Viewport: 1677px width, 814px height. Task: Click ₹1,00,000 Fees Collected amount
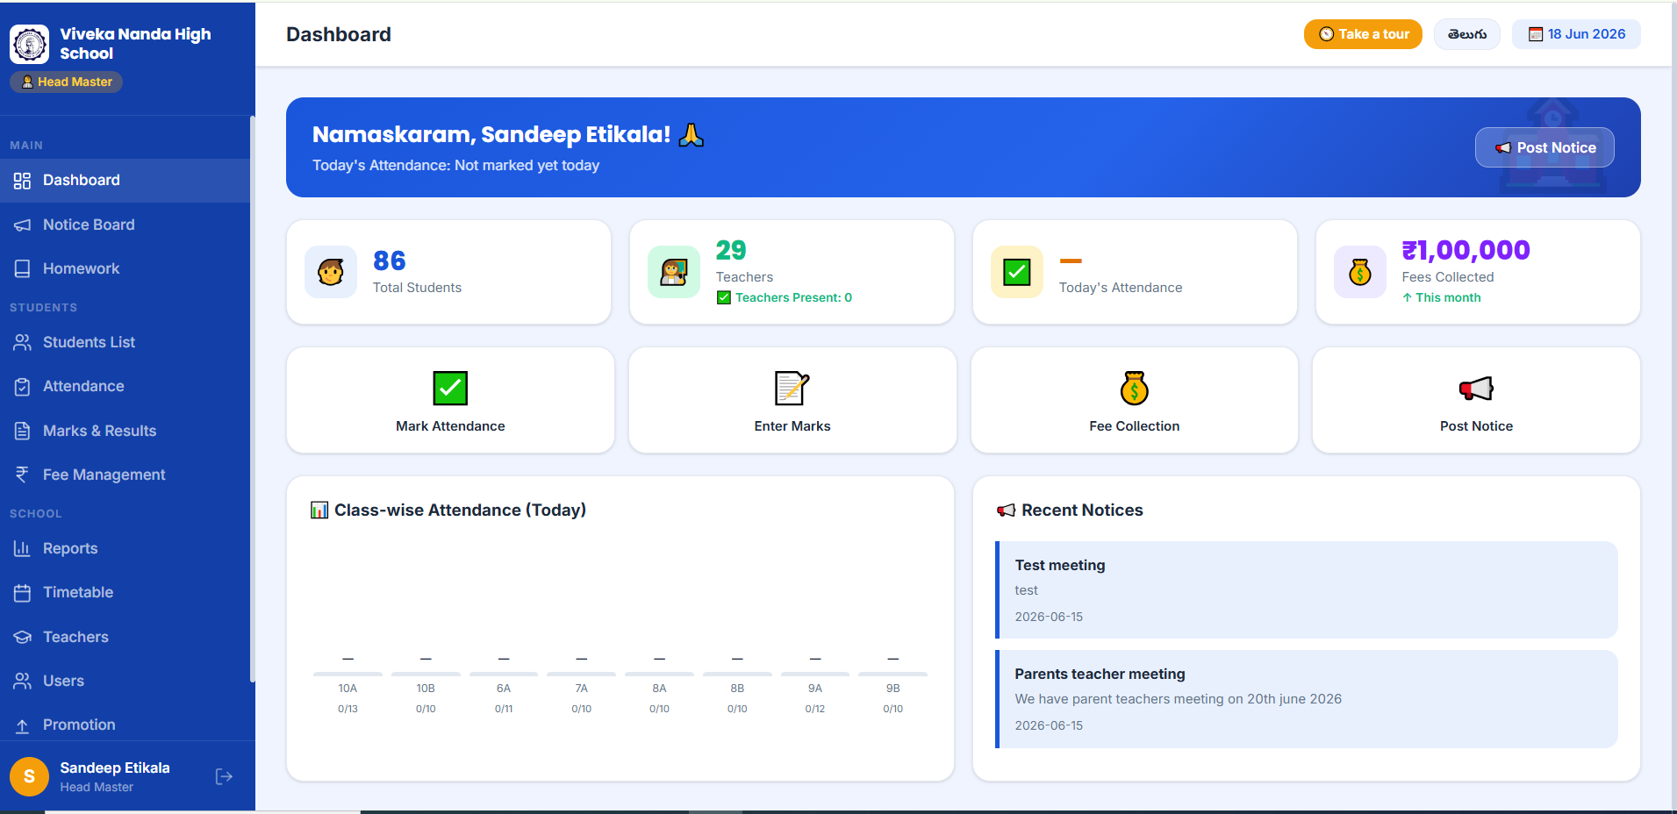click(x=1466, y=250)
